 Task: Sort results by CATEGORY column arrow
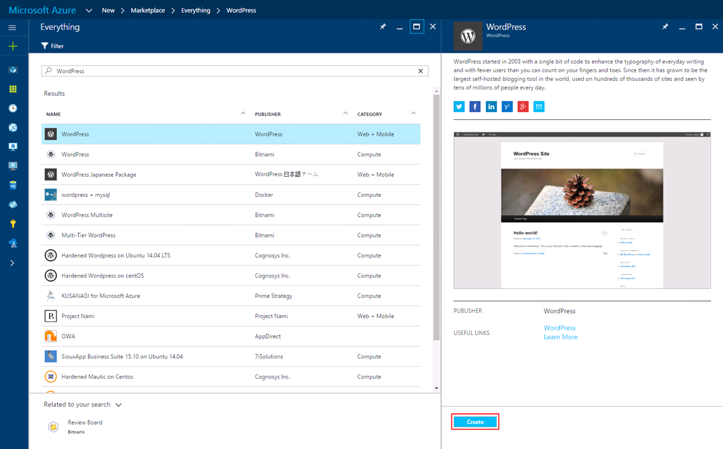tap(413, 114)
